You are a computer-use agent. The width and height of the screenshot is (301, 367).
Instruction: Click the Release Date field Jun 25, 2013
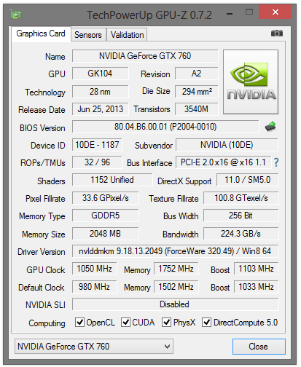point(100,109)
